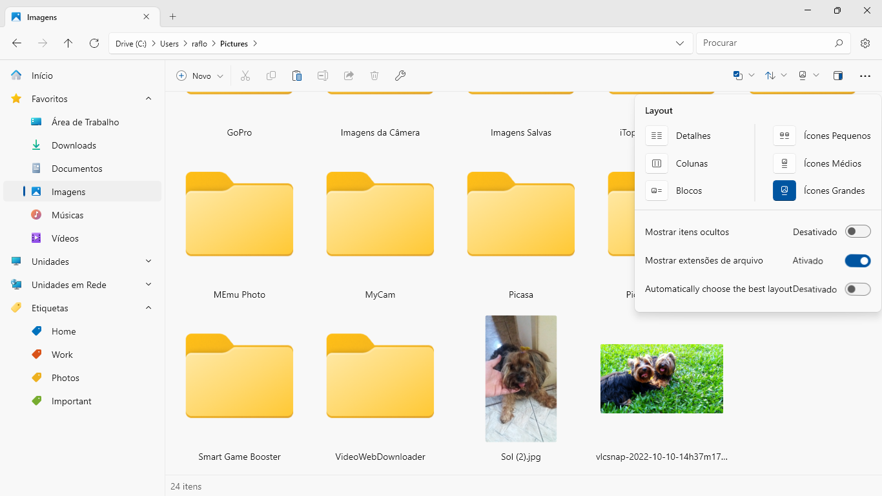The height and width of the screenshot is (496, 882).
Task: Click Drive (C:) in address path
Action: click(131, 44)
